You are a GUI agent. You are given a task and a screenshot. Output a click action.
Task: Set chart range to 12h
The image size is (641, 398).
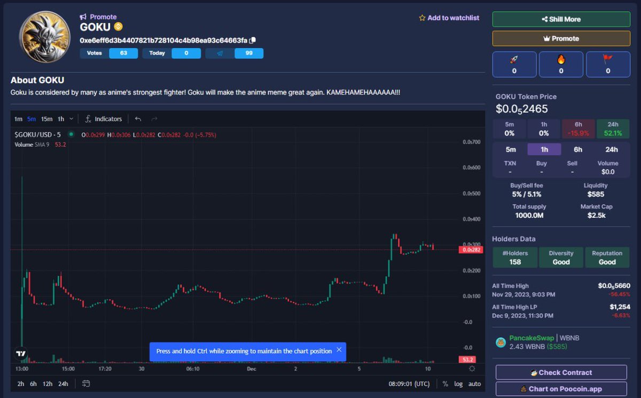48,384
